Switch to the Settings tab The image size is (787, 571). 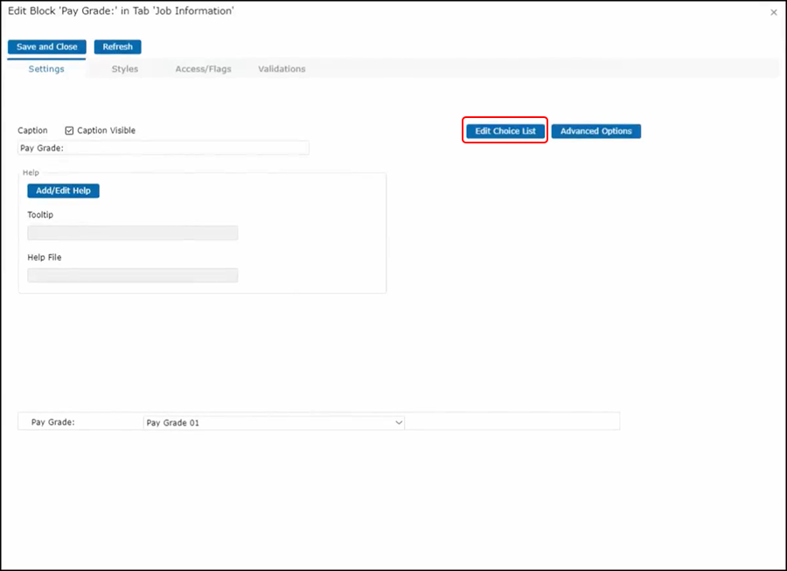tap(46, 69)
